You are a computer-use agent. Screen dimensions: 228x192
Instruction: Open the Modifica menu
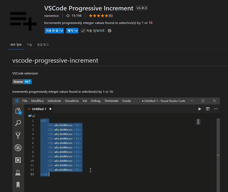coord(38,101)
